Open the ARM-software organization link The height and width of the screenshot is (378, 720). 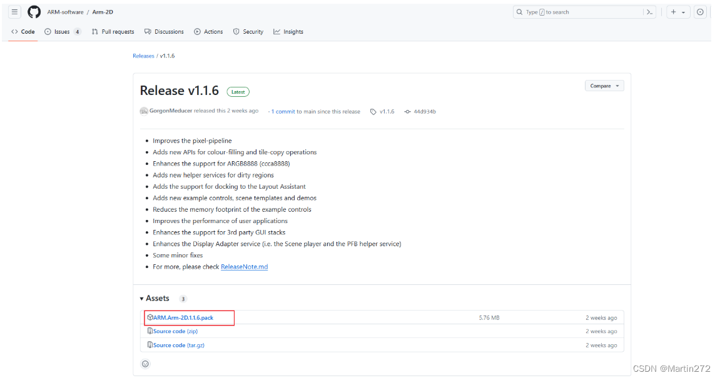[65, 12]
